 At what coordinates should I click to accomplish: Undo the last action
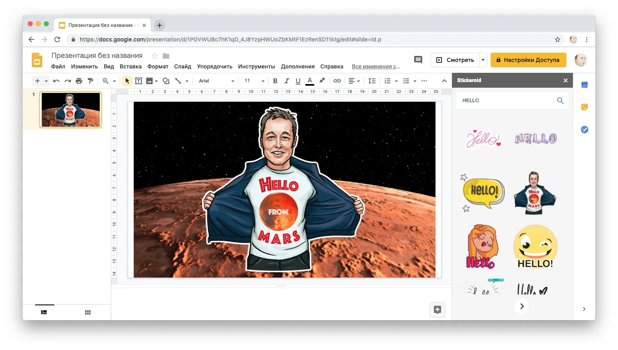pos(56,81)
